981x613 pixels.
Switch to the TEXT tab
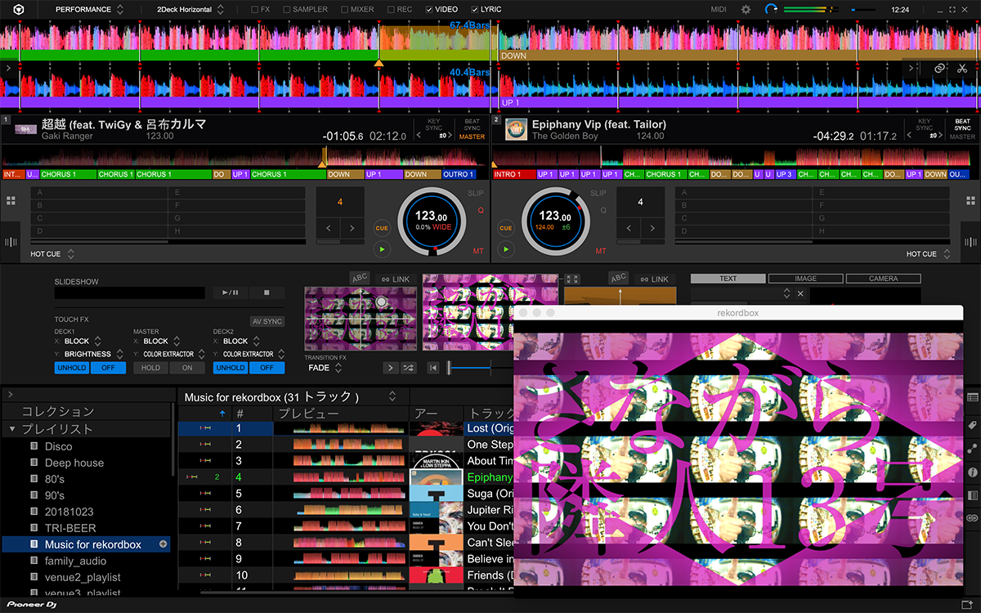coord(728,279)
